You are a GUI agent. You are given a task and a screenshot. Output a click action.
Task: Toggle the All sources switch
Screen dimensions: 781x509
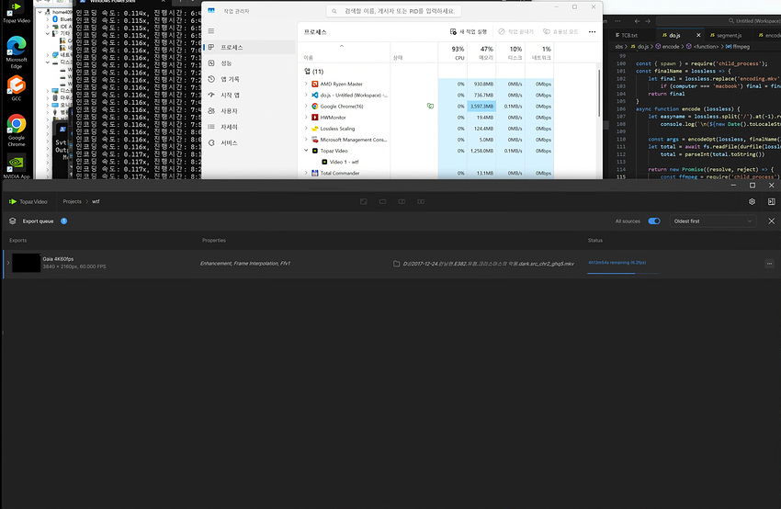pos(654,221)
